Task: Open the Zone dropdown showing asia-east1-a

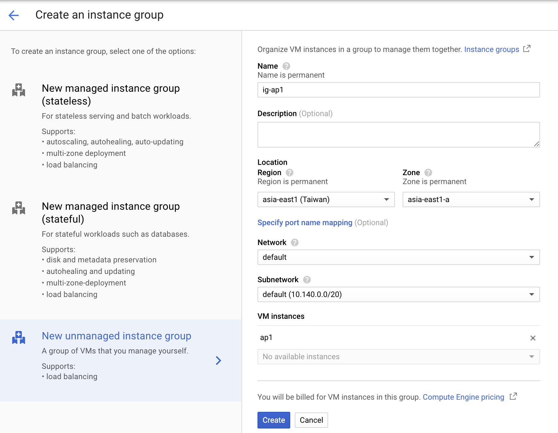Action: (471, 200)
